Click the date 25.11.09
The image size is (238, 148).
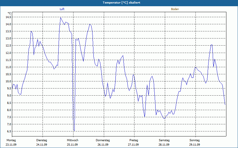pos(72,145)
